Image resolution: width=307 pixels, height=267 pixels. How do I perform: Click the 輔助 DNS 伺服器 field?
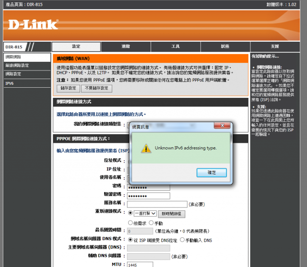148,256
